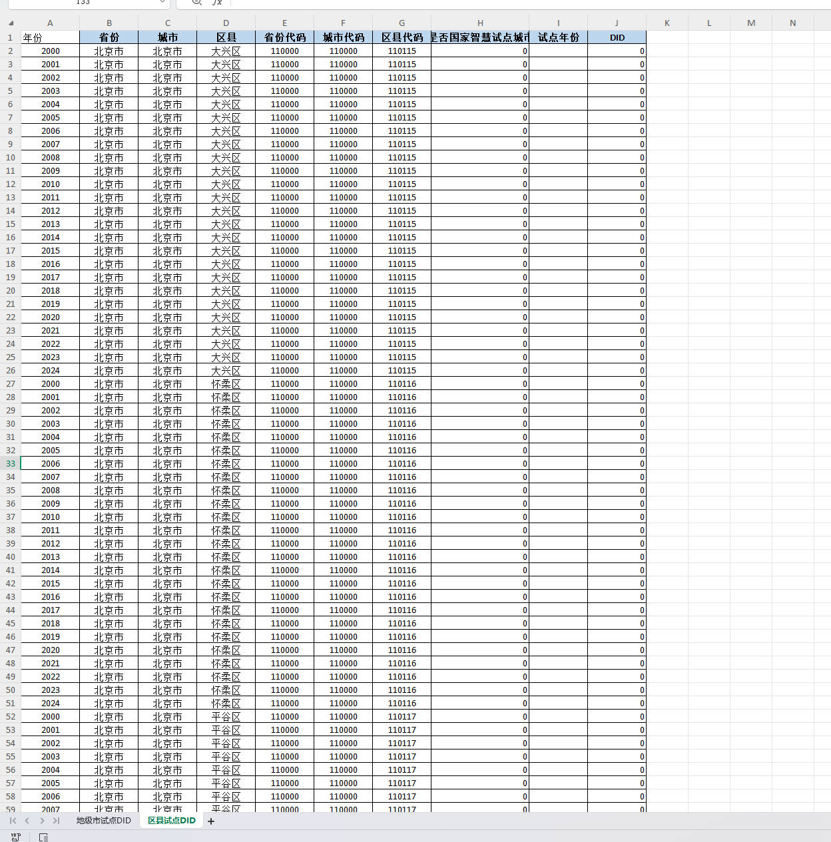The image size is (831, 842).
Task: Select 平谷区 cell in row 52
Action: [226, 716]
